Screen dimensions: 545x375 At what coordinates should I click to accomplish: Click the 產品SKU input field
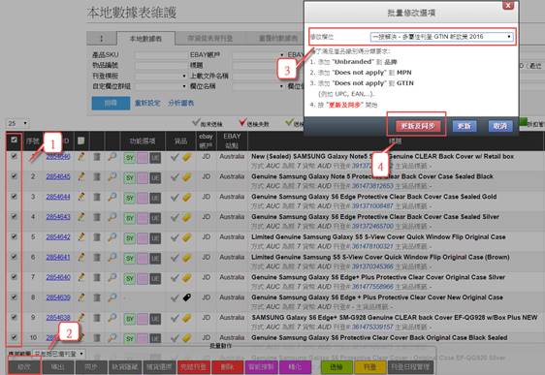pos(161,55)
